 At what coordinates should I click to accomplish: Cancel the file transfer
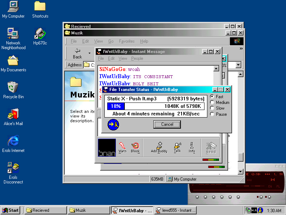pos(167,124)
